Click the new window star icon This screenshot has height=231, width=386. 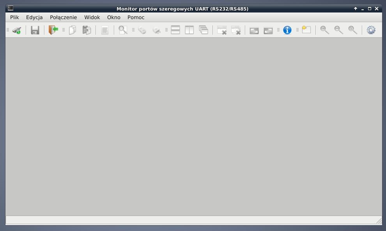tap(306, 30)
